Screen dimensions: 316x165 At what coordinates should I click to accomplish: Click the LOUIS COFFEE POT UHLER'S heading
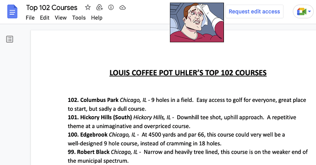(x=188, y=73)
